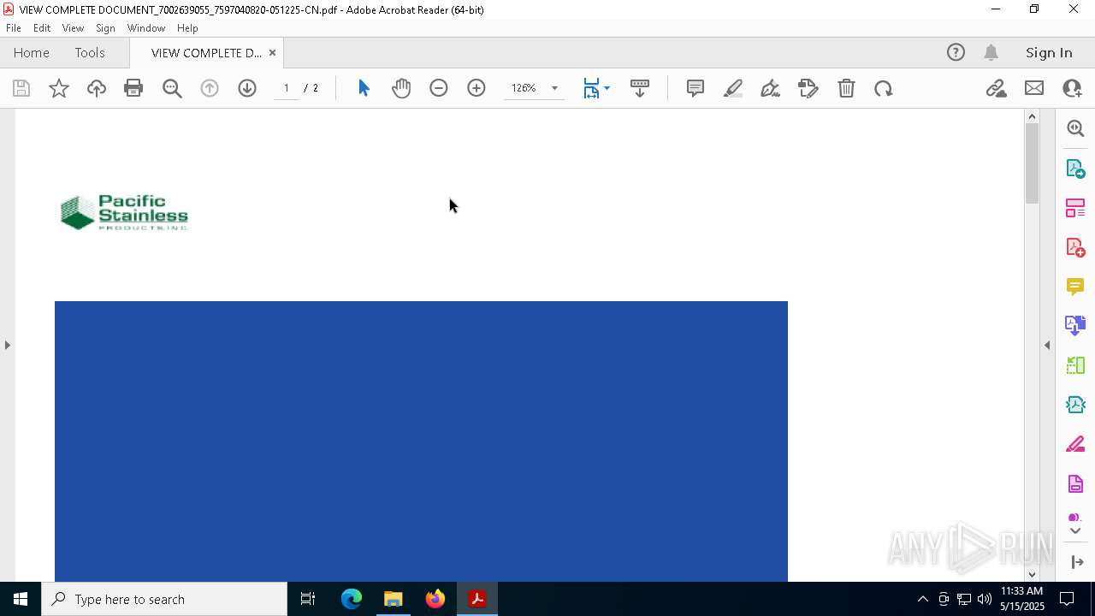This screenshot has height=616, width=1095.
Task: Open the Export PDF tool
Action: tap(1075, 168)
